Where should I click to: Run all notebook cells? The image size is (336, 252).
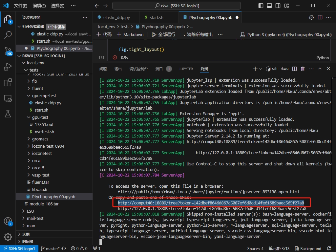[x=163, y=34]
